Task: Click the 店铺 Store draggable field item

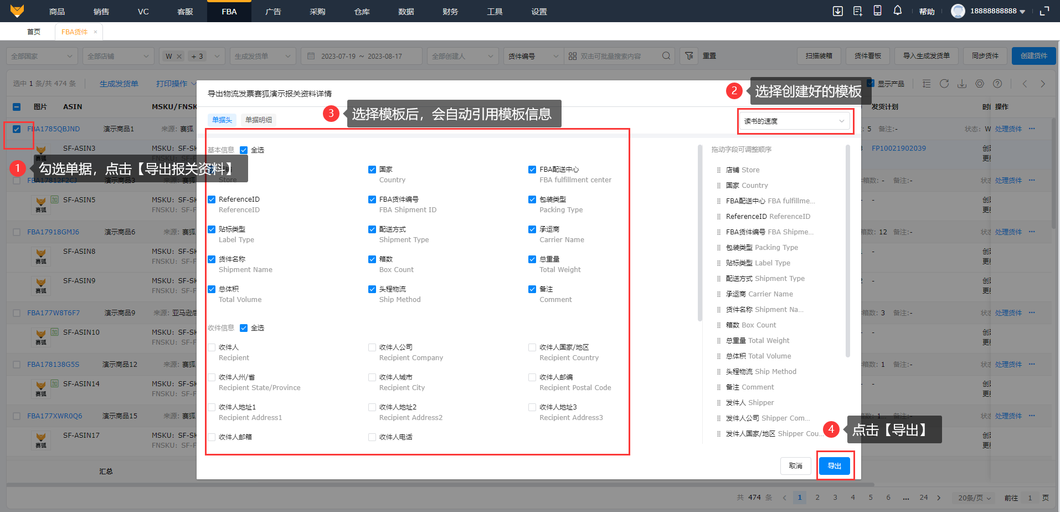Action: [x=743, y=170]
